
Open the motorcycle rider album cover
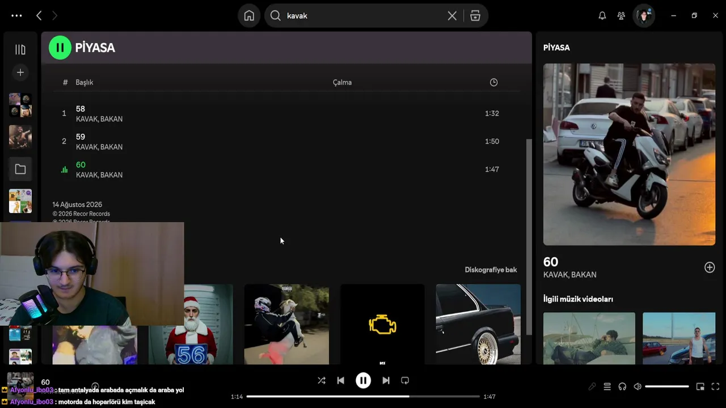[286, 324]
